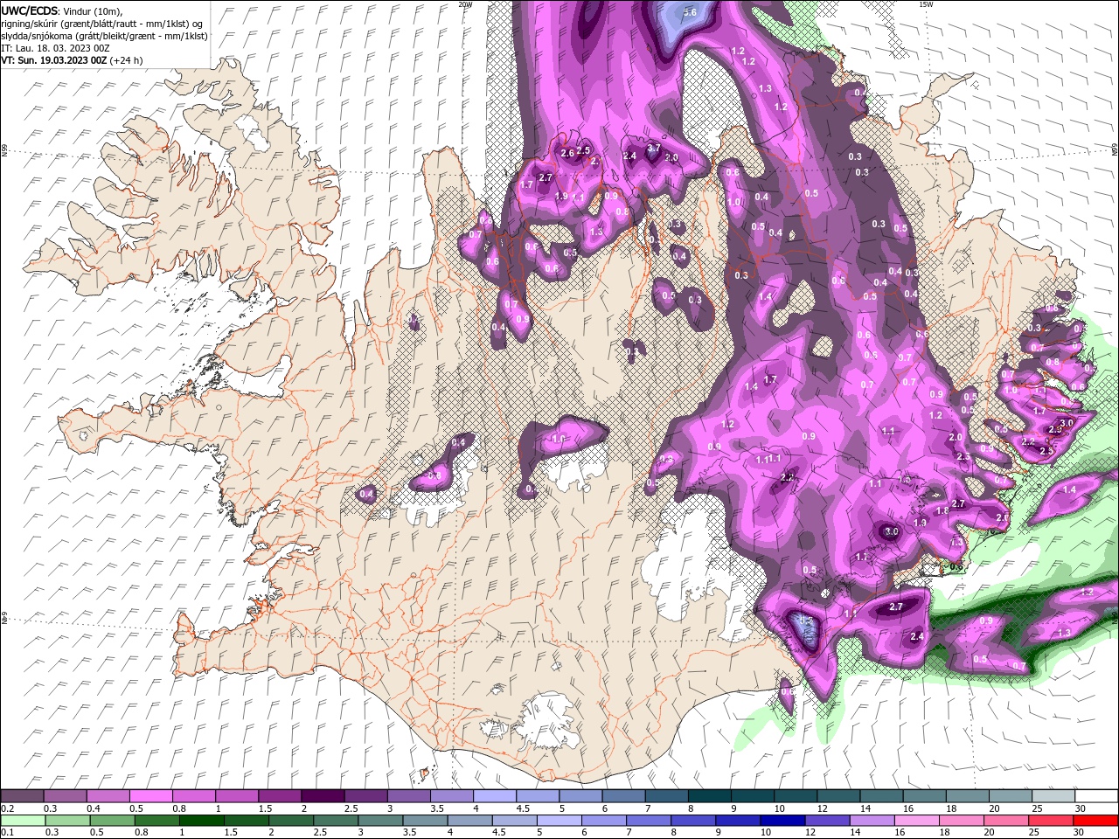Select the 20 pink-red swatch in lower legend
This screenshot has height=839, width=1119.
(1006, 820)
